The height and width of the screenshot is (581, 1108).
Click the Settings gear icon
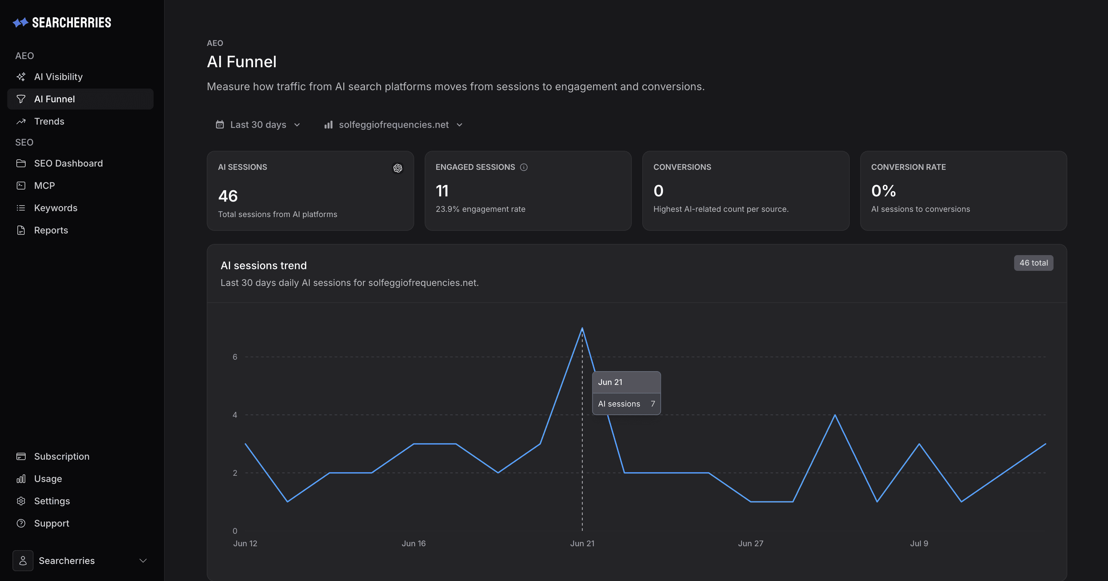tap(21, 501)
